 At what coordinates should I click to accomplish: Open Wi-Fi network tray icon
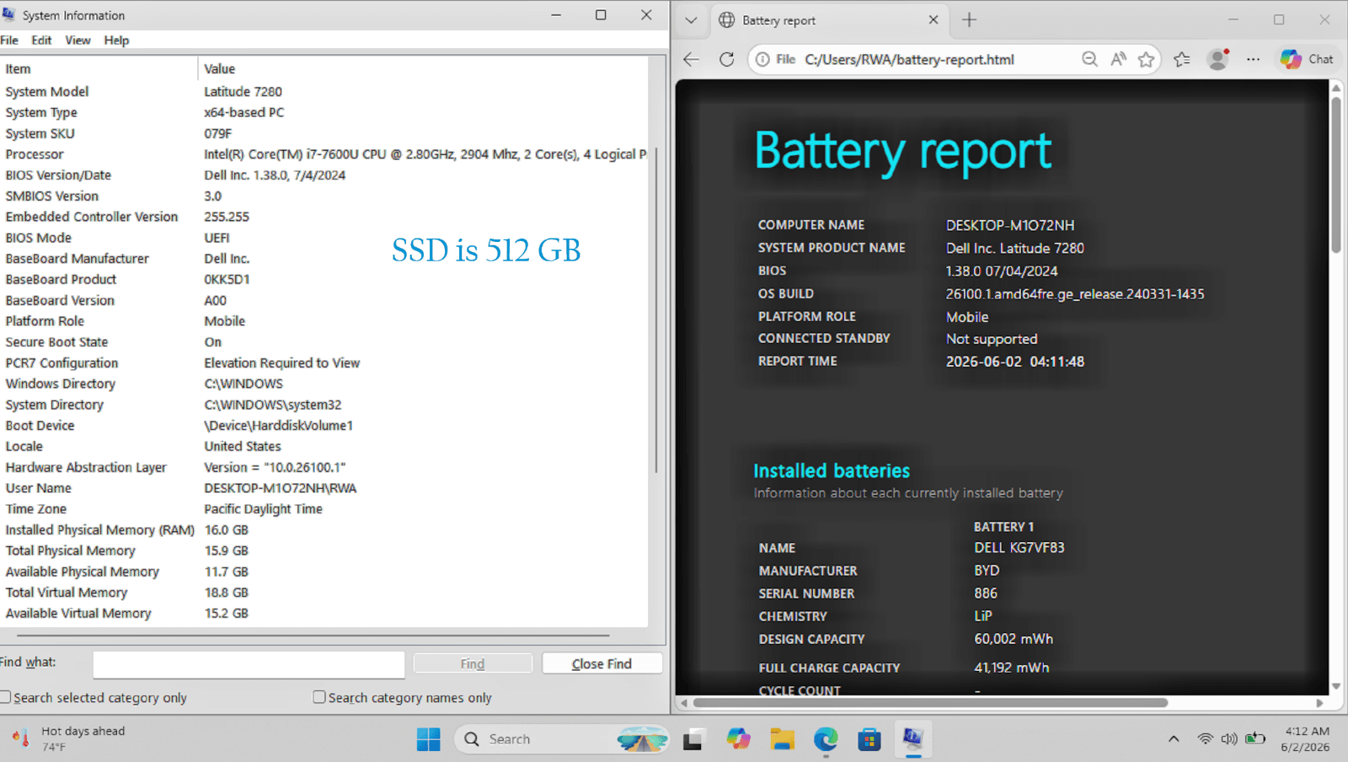click(1206, 739)
